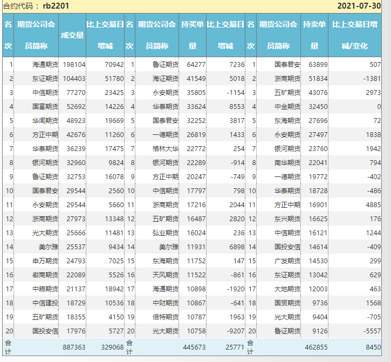Click short change value -1381
The image size is (391, 362).
pos(372,79)
